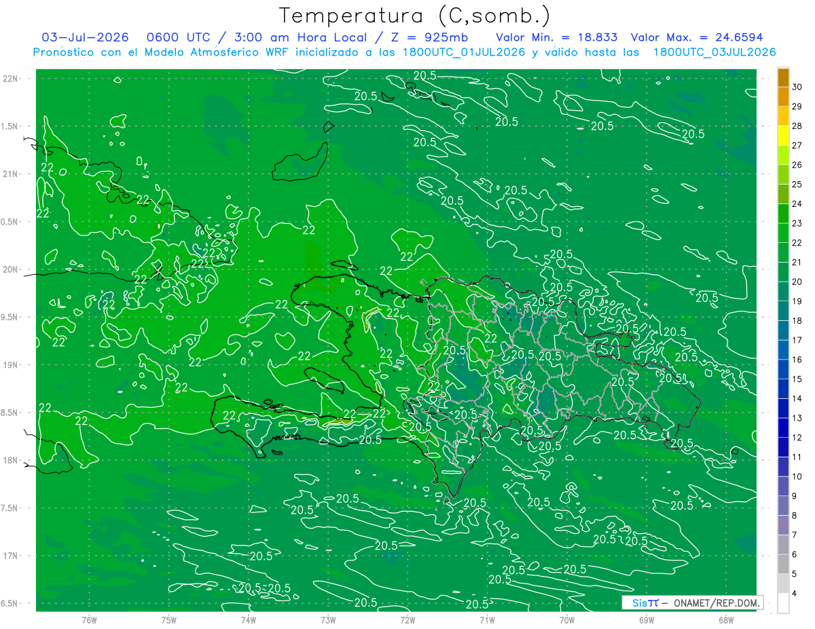Click the colorbar scale label "16"
This screenshot has height=629, width=815.
797,360
